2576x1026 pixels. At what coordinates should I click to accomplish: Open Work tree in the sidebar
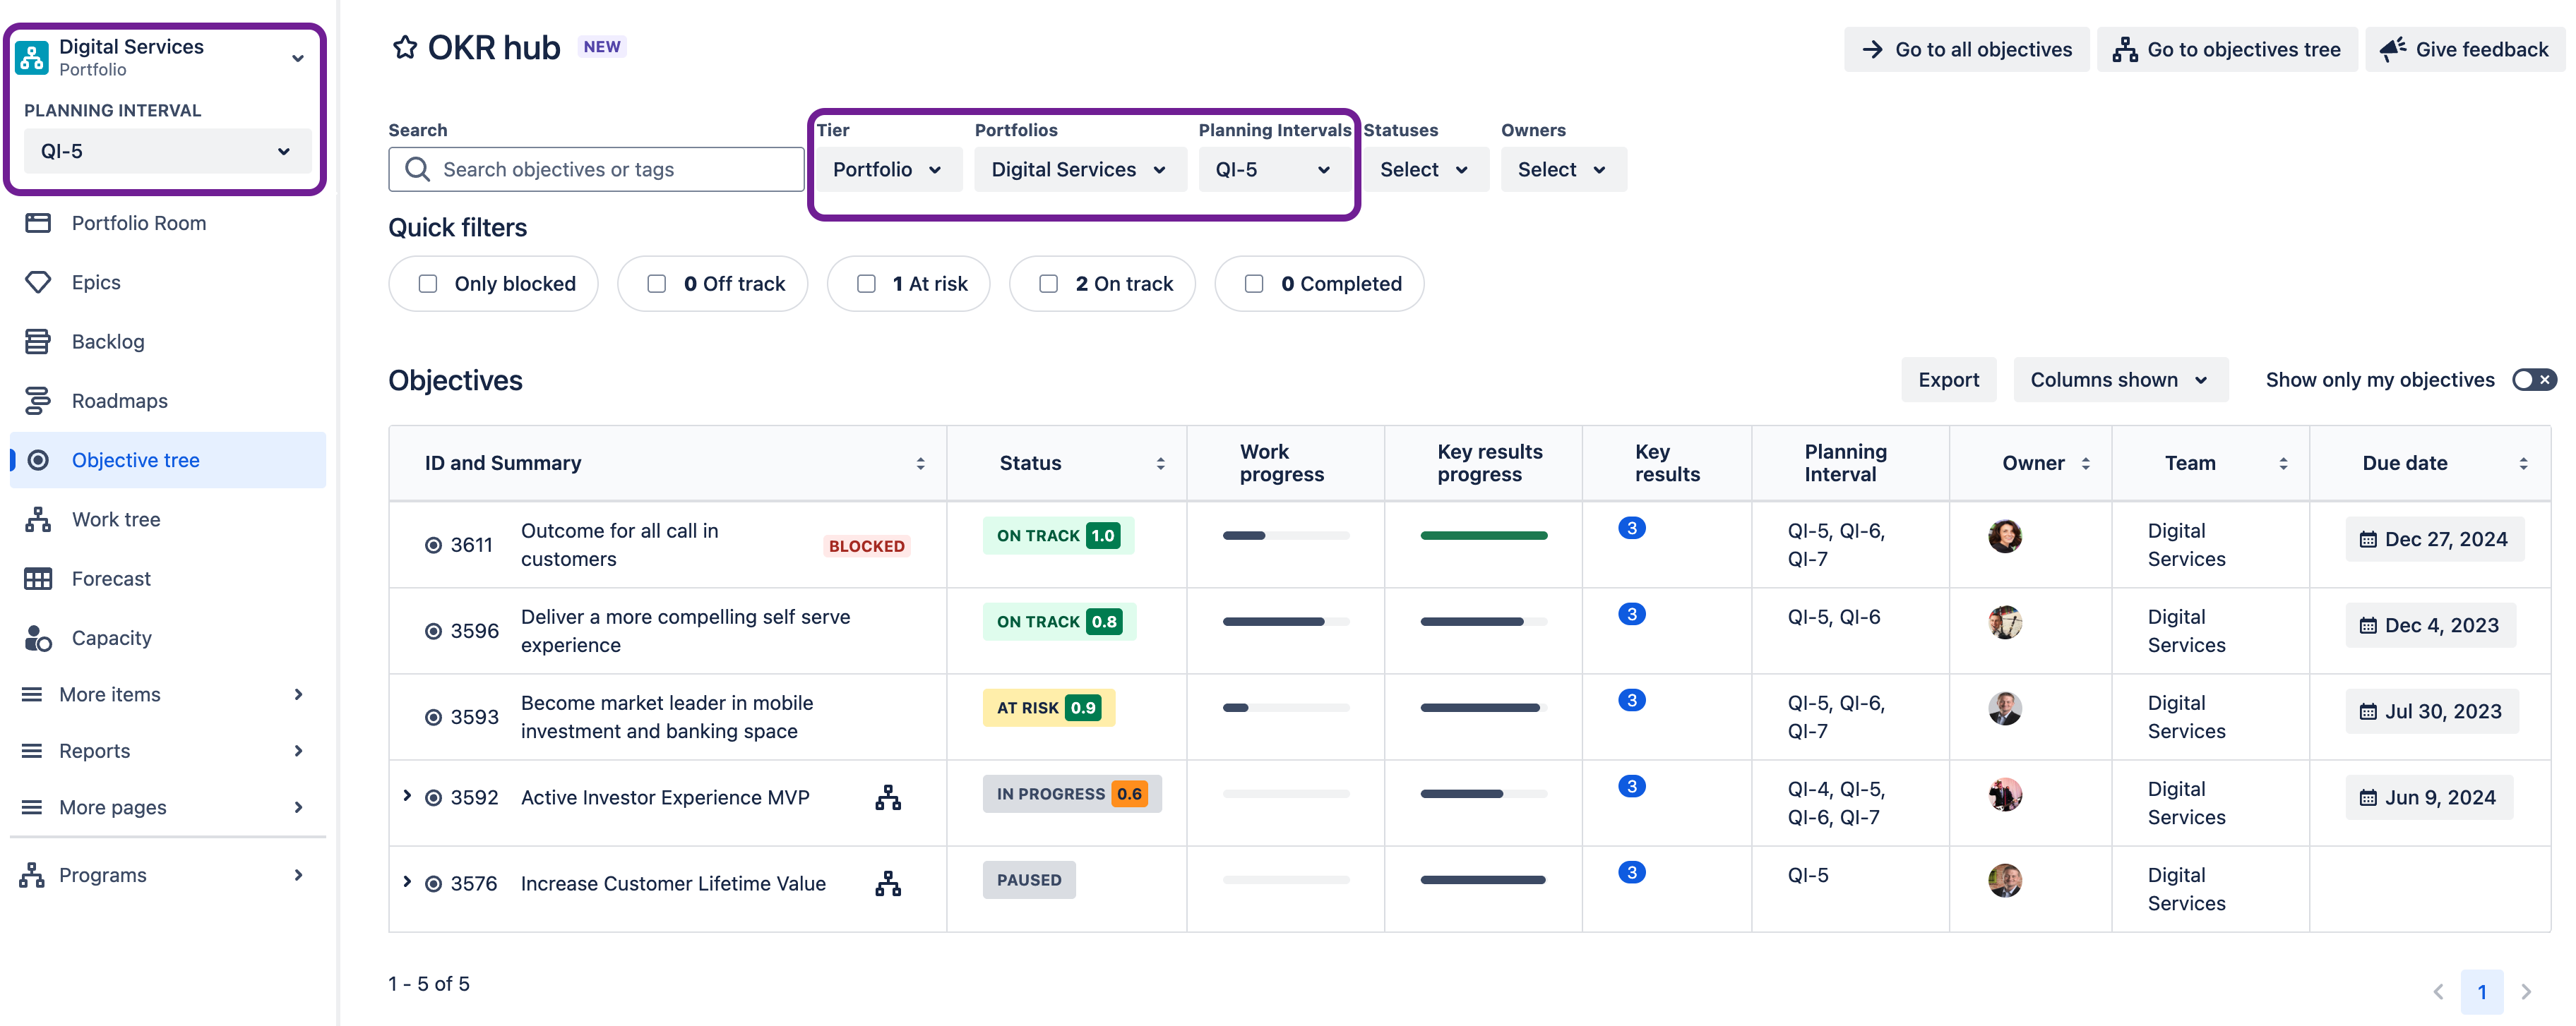click(x=167, y=519)
